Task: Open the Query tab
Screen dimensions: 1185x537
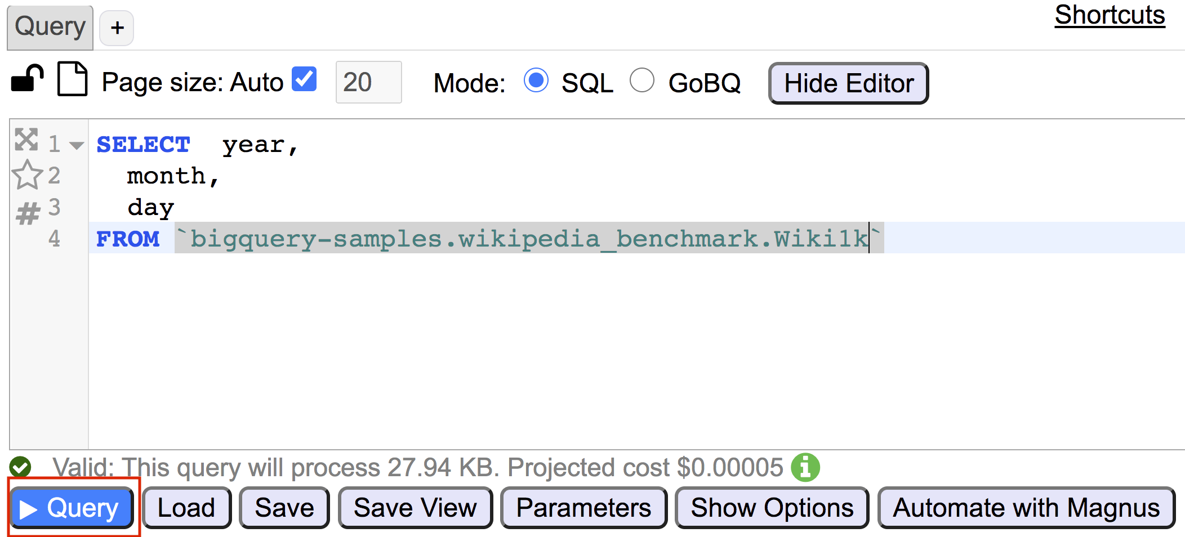Action: (50, 27)
